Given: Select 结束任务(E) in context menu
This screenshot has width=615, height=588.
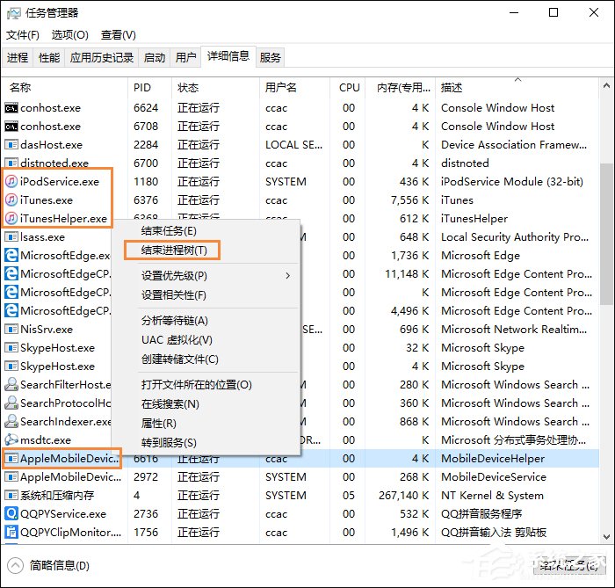Looking at the screenshot, I should point(169,231).
